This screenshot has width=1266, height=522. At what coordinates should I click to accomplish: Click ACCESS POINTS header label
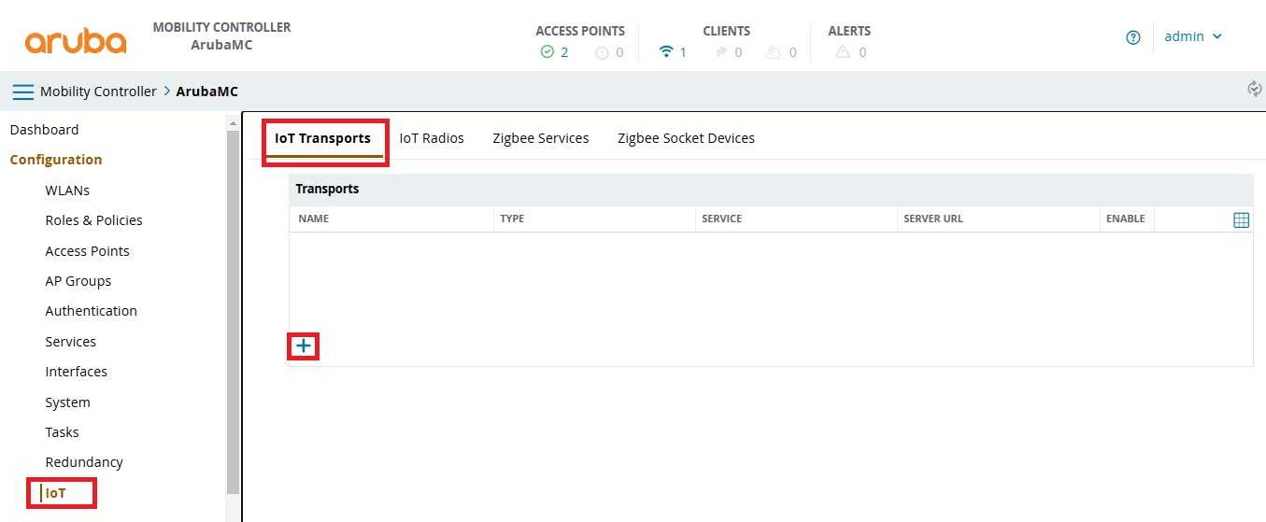(x=580, y=31)
